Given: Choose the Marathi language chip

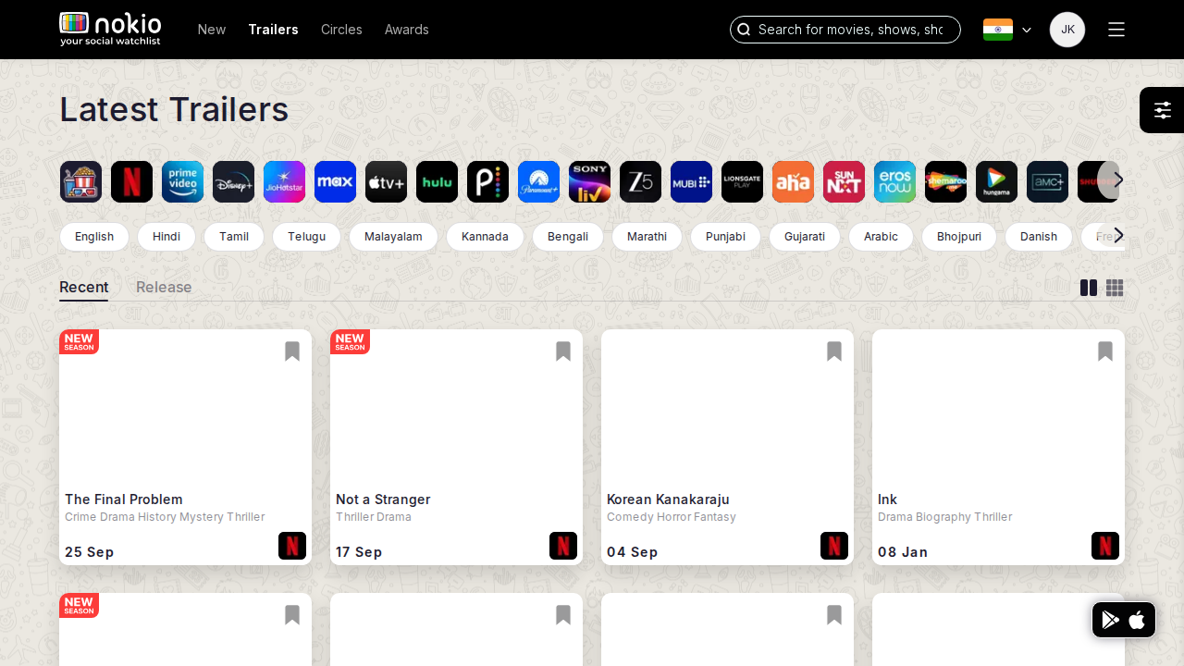Looking at the screenshot, I should click(x=647, y=237).
